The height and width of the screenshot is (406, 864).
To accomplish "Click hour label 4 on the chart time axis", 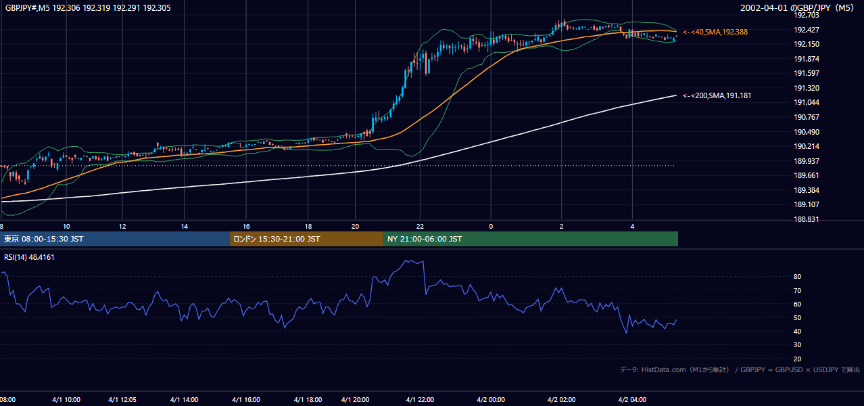I will pyautogui.click(x=632, y=226).
